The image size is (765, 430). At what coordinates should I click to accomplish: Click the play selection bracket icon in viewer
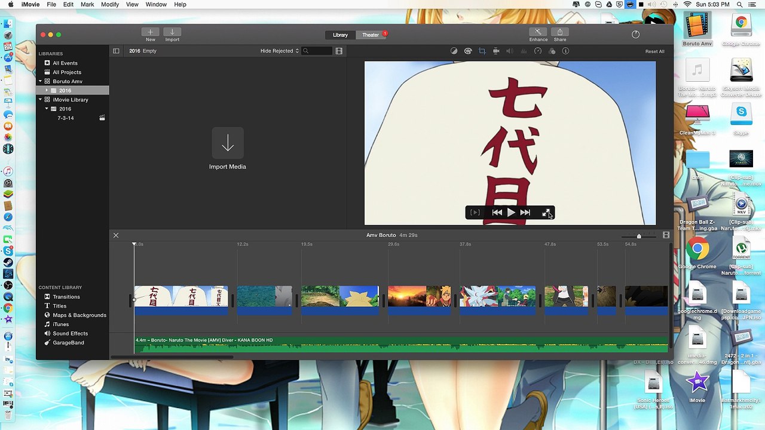(475, 213)
